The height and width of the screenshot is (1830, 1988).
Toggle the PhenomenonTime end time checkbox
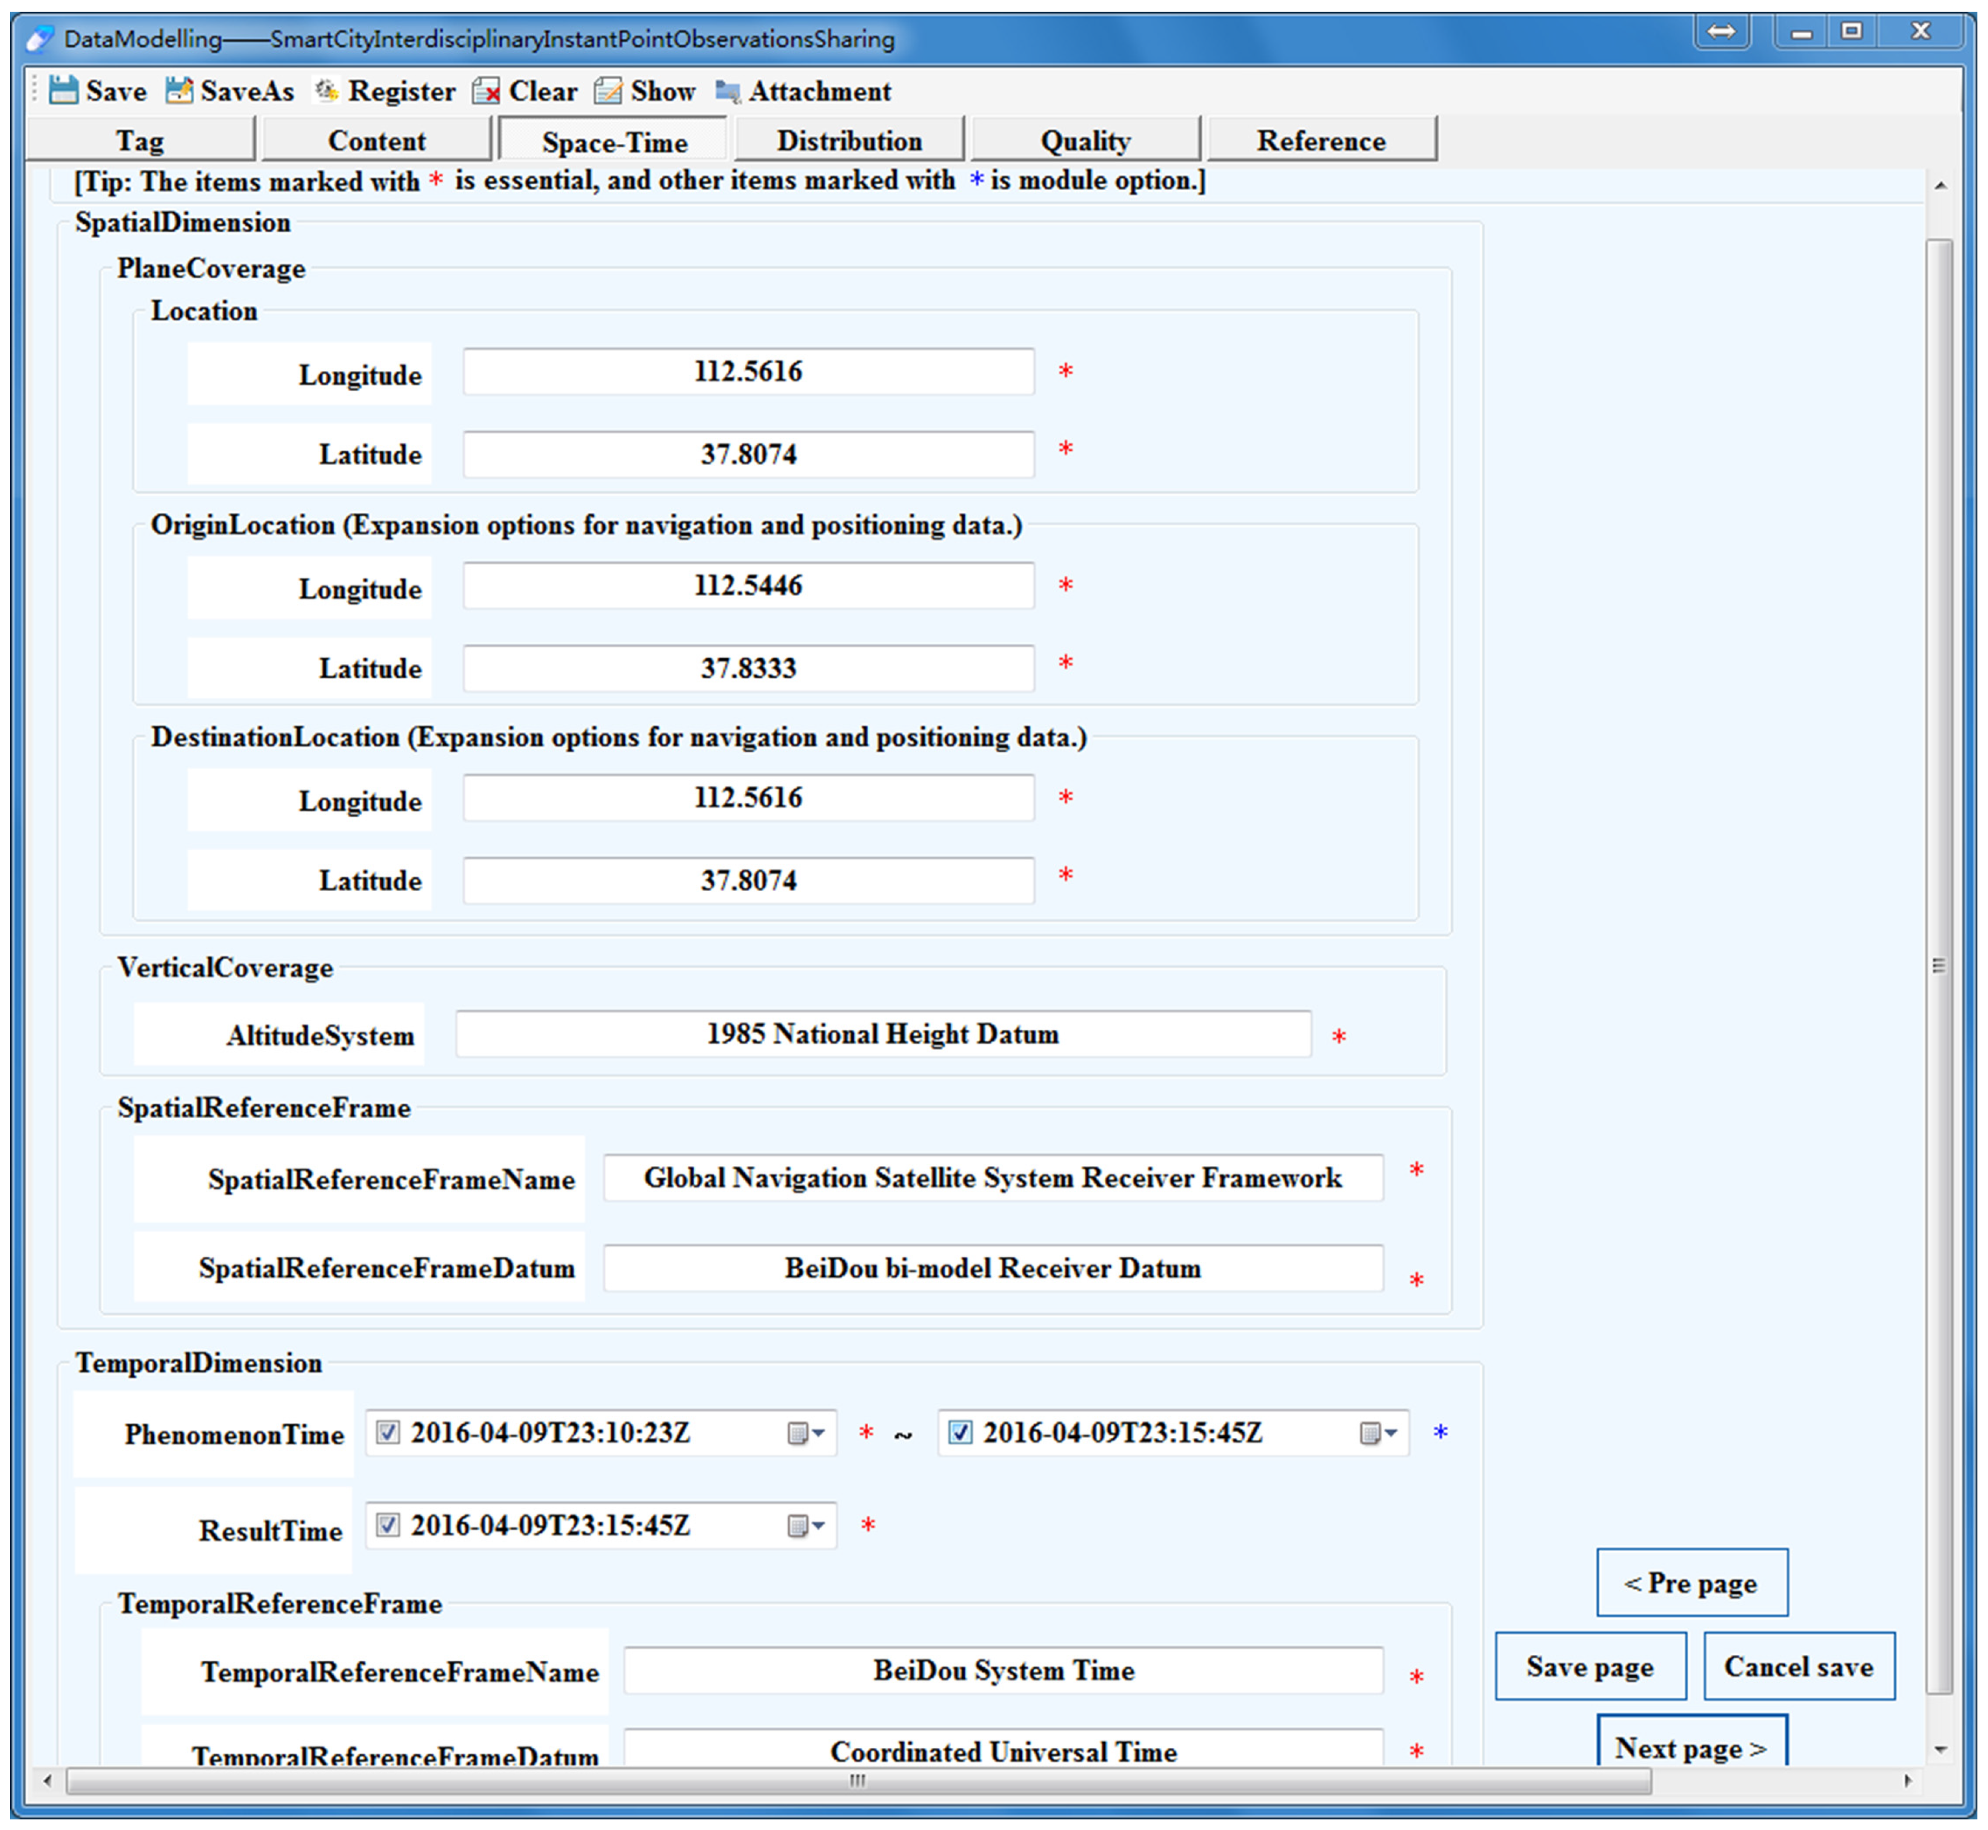tap(959, 1432)
